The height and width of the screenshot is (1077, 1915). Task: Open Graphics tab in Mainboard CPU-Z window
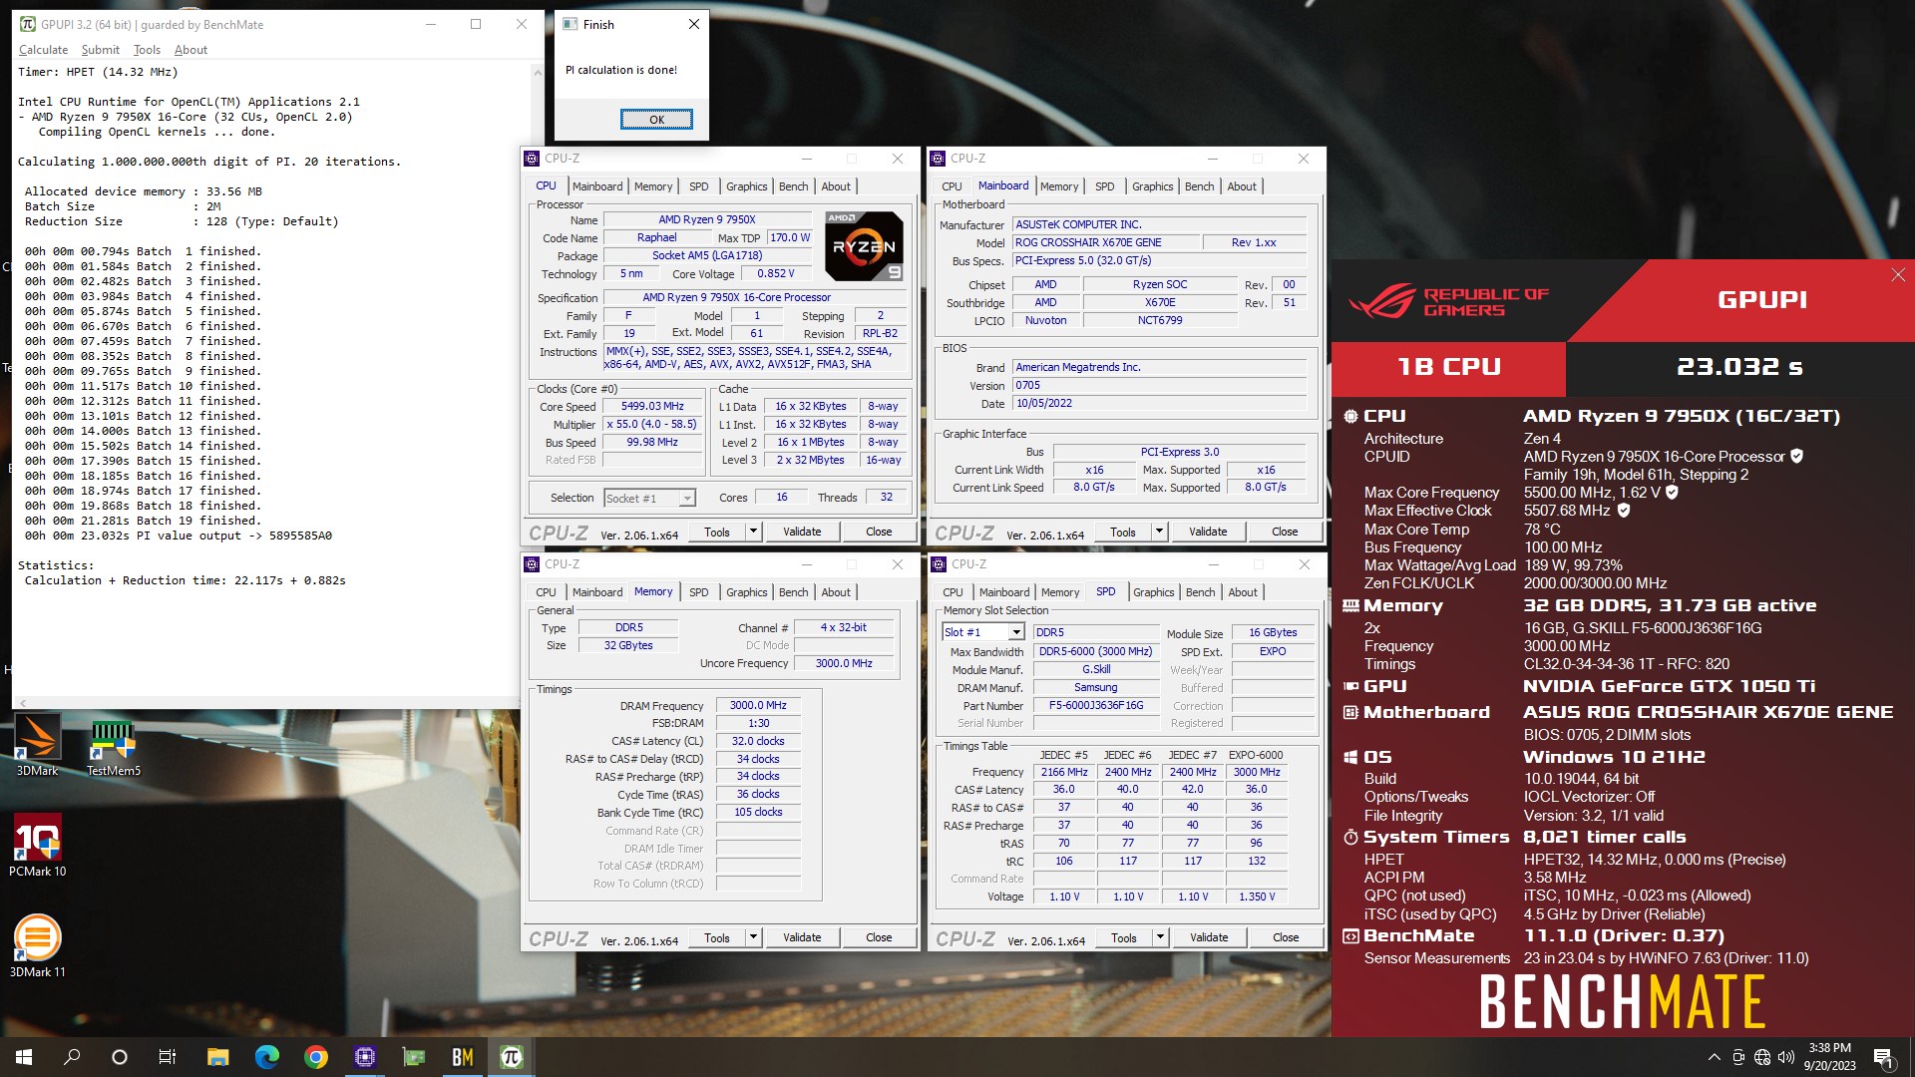[1152, 186]
